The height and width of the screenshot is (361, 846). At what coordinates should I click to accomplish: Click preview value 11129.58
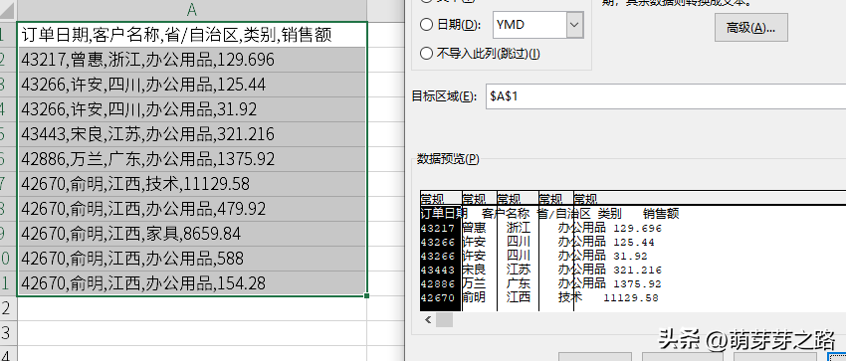click(631, 298)
